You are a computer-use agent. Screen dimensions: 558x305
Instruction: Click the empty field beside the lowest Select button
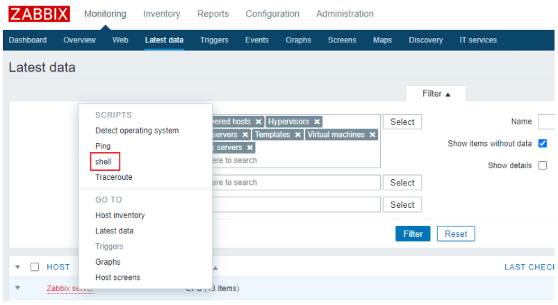tap(296, 205)
